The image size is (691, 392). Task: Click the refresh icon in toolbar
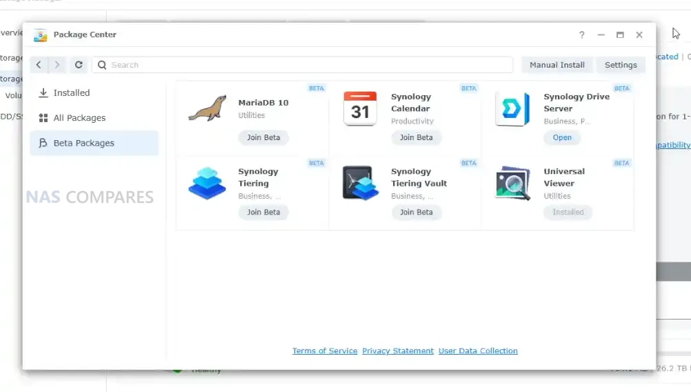point(79,65)
